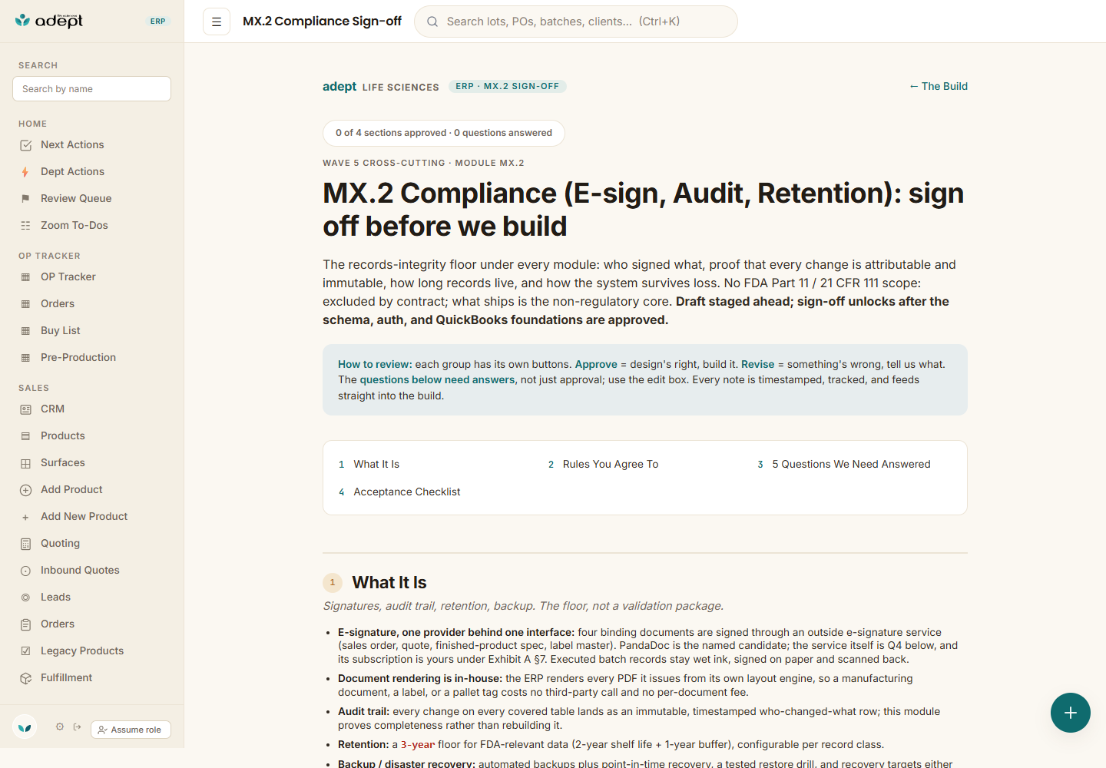Open Orders under Sales section
Viewport: 1106px width, 768px height.
click(92, 624)
